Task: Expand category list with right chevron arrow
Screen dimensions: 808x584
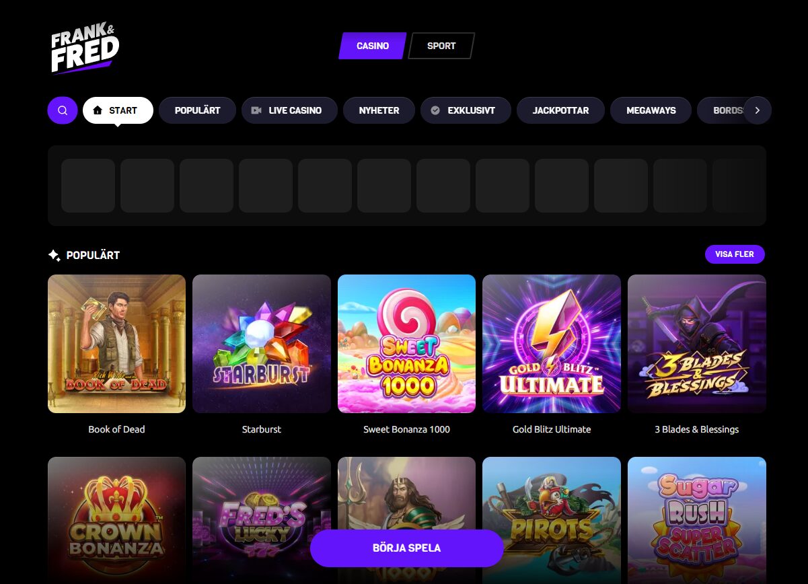Action: pyautogui.click(x=758, y=110)
